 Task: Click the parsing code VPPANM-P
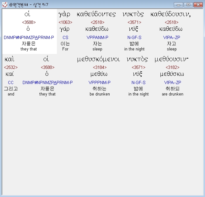[x=97, y=37]
